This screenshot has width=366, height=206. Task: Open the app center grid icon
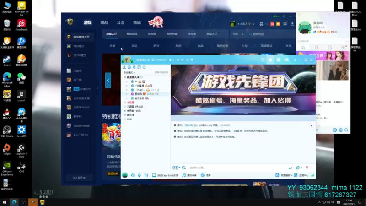click(x=296, y=175)
